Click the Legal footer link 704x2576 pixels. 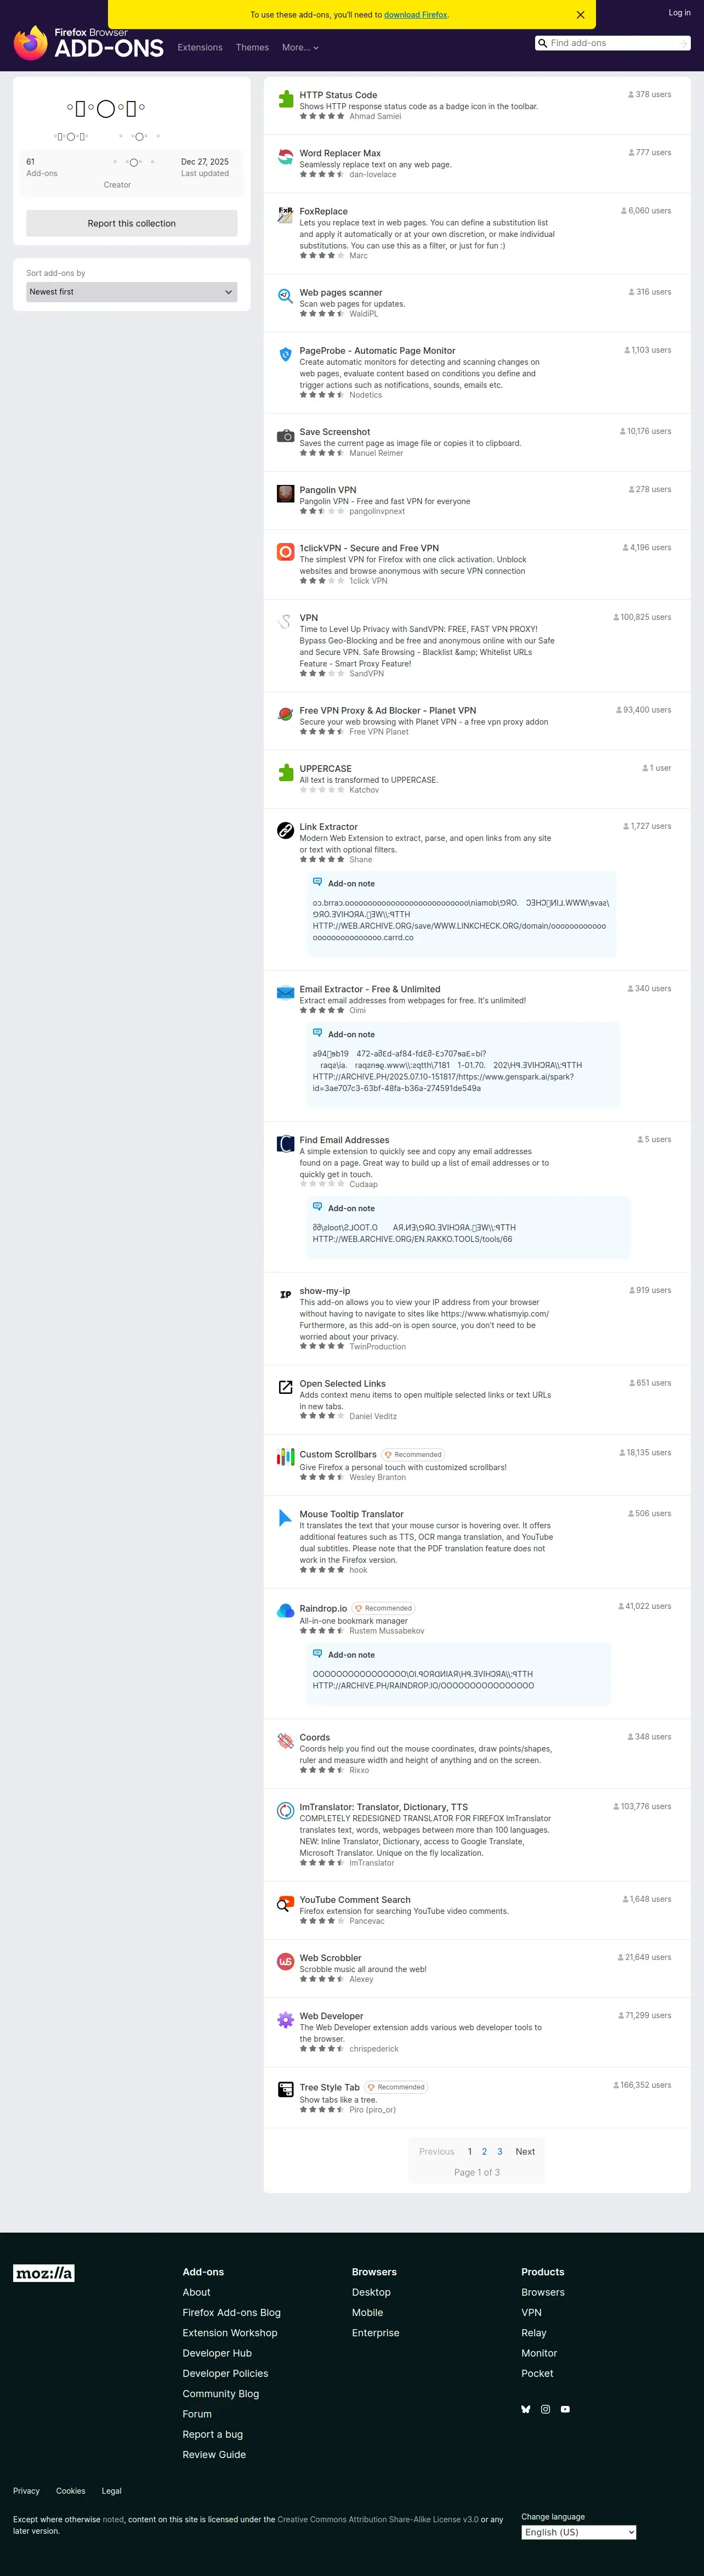point(112,2491)
